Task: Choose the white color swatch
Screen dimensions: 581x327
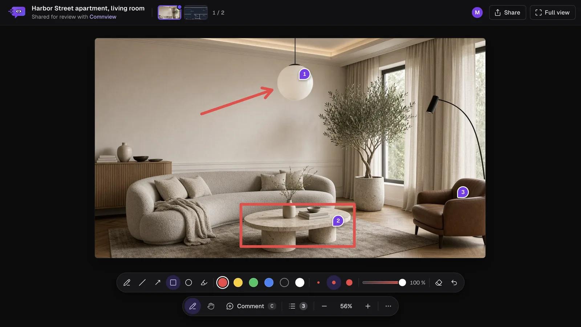Action: pos(300,283)
